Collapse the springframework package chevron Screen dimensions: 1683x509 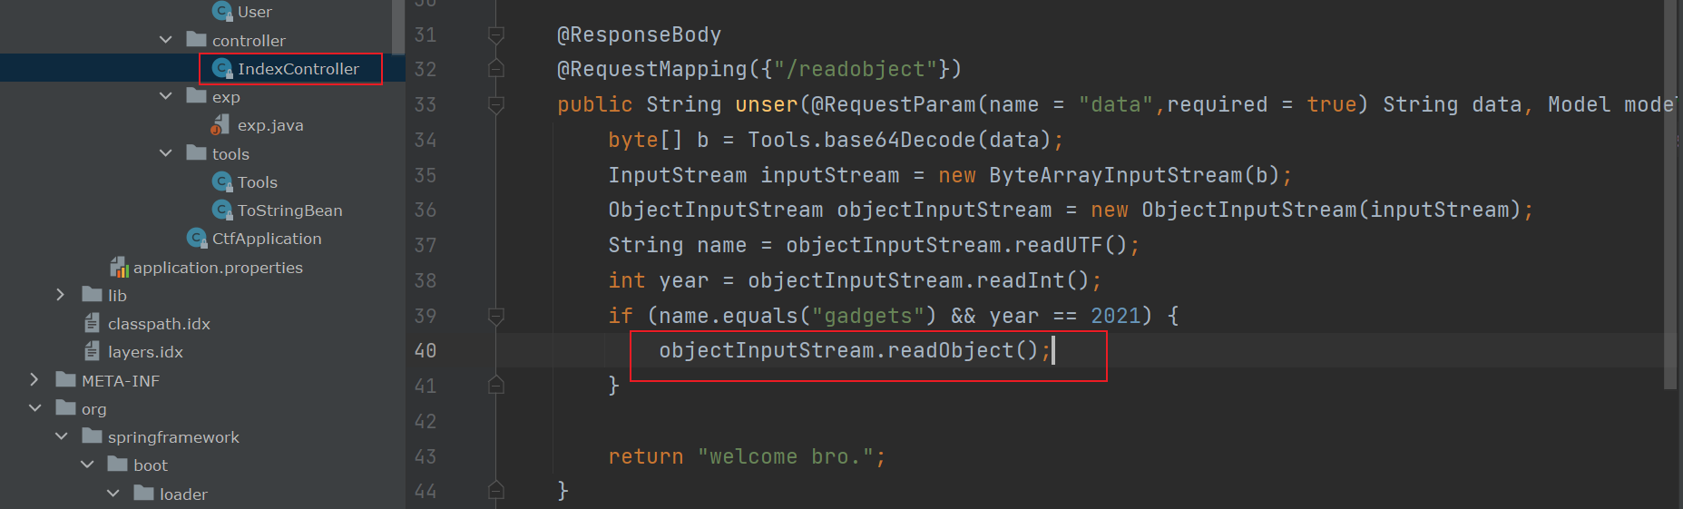pos(62,436)
